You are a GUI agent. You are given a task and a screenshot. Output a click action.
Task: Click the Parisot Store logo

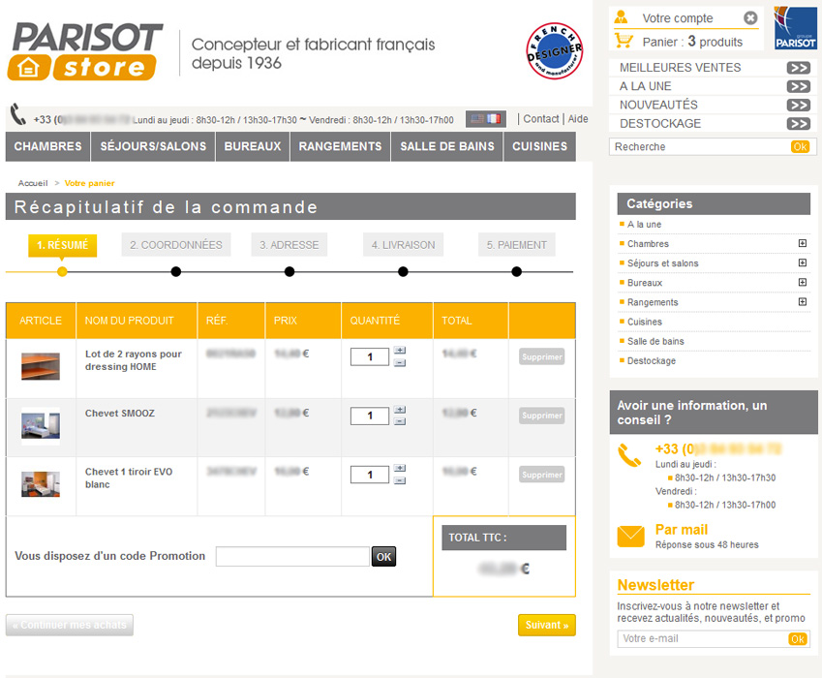tap(84, 51)
